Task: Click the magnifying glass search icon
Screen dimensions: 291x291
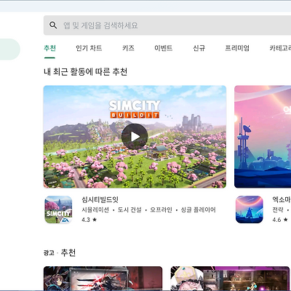Action: 53,25
